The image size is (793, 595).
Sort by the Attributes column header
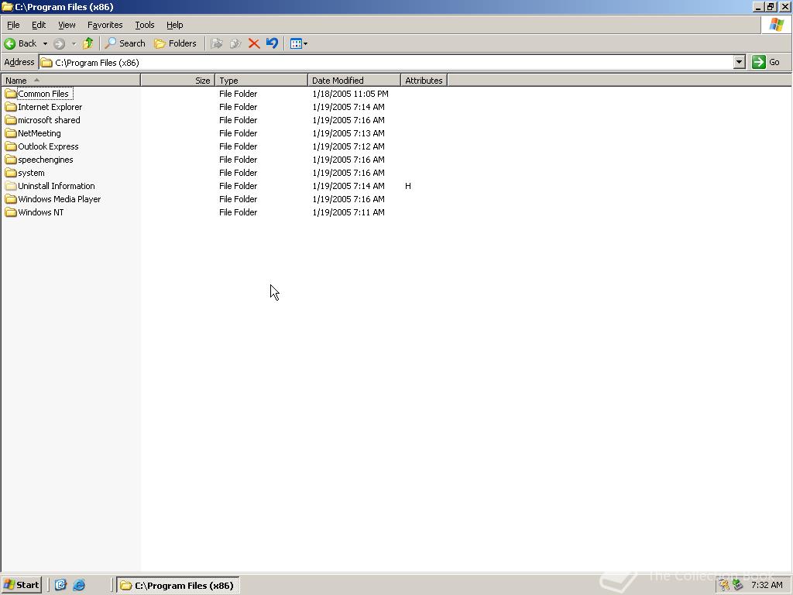coord(424,81)
